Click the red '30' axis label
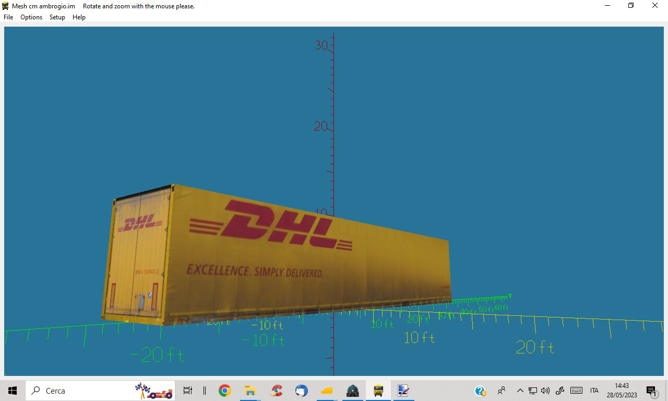The height and width of the screenshot is (401, 668). click(321, 45)
